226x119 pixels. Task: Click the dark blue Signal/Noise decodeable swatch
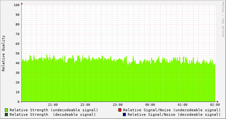pos(125,114)
